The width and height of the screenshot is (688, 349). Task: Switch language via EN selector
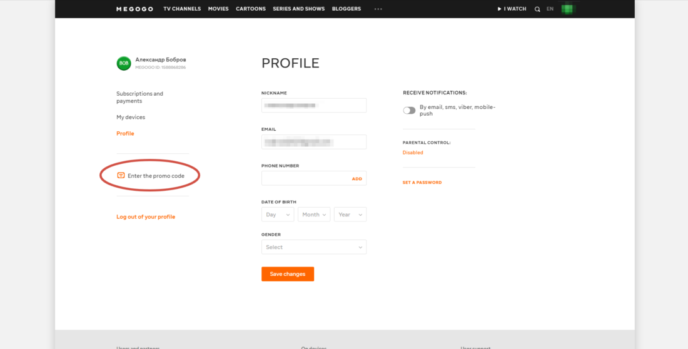(550, 9)
